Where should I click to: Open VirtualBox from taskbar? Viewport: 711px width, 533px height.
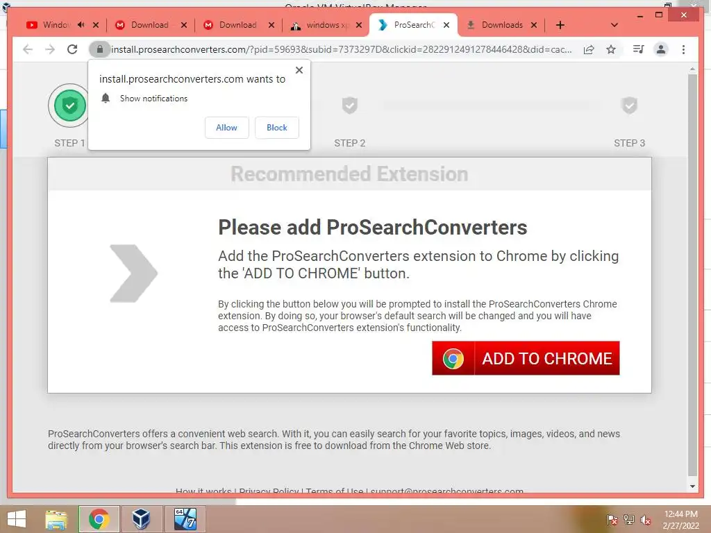141,519
